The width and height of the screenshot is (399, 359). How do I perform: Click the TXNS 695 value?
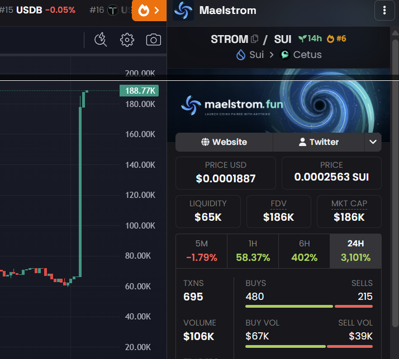coord(193,296)
